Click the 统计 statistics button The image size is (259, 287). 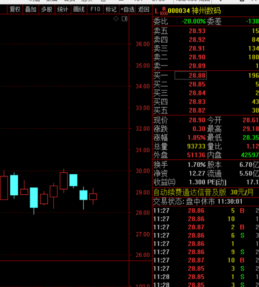coord(63,9)
